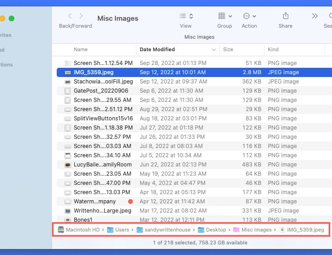Click the red tag dot on Waterm...mpany
Viewport: 332px width, 255px height.
click(130, 202)
